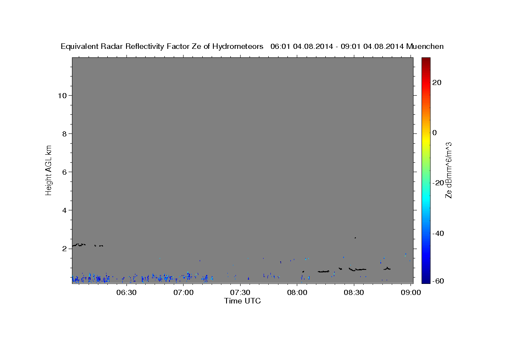Click the 09:00 time tick label
Screen dimensions: 511x340
pos(411,293)
